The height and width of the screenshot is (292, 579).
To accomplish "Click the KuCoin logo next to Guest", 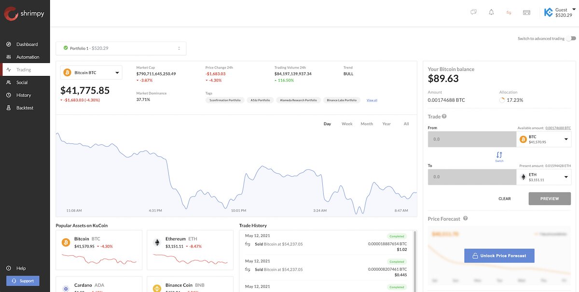I will click(x=548, y=12).
